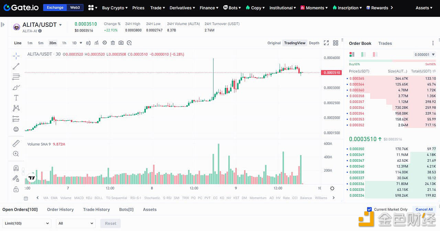Select the crosshair cursor tool
Viewport: 440px width, 231px height.
click(16, 56)
